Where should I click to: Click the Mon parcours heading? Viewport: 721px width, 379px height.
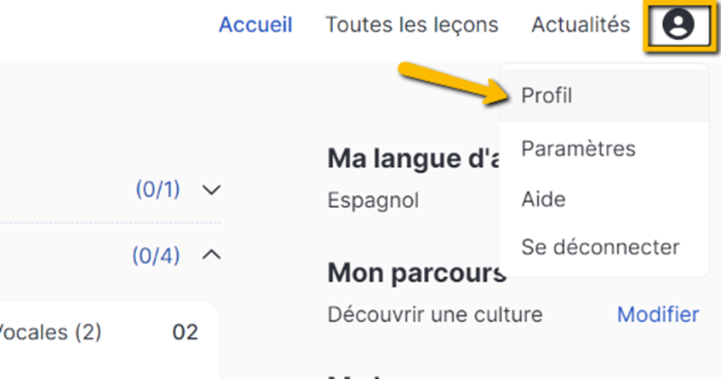pos(416,273)
